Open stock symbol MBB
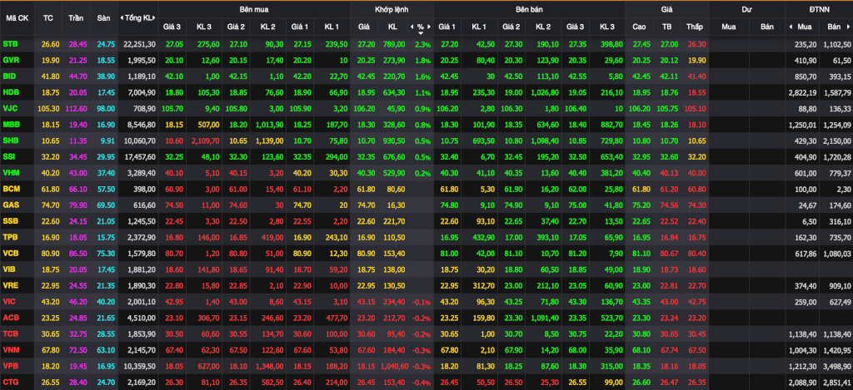This screenshot has width=853, height=390. [x=10, y=125]
